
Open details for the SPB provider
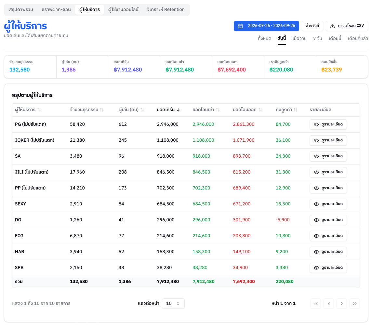(x=328, y=267)
